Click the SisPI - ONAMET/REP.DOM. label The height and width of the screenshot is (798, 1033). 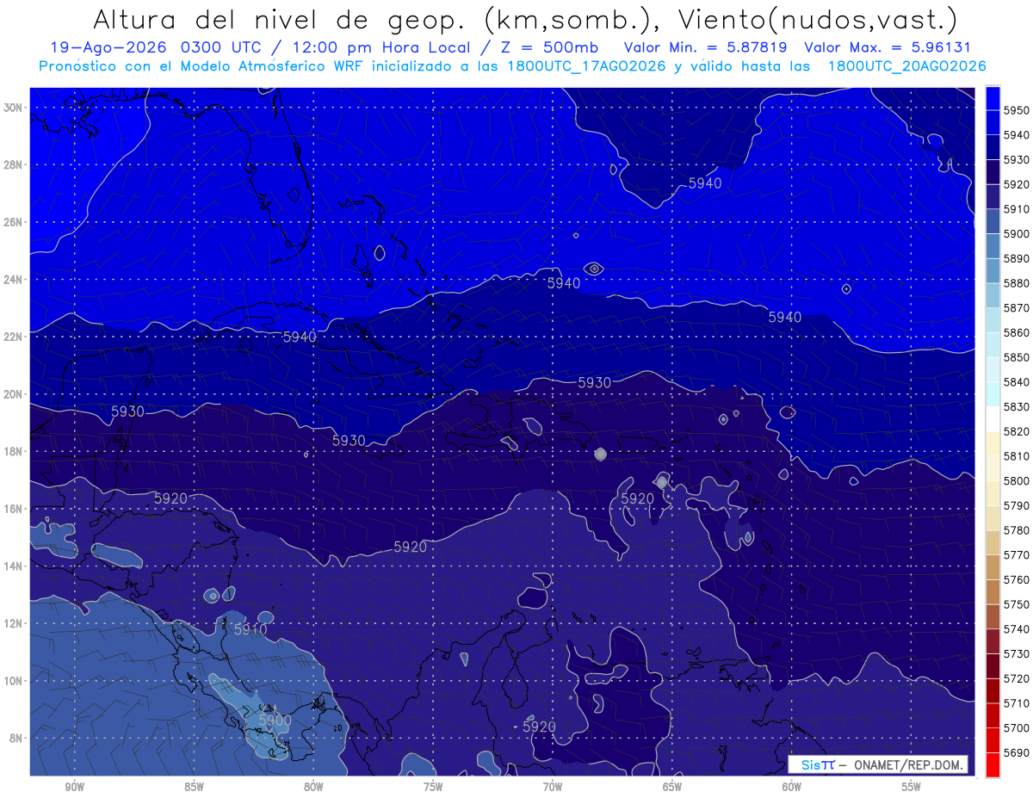pos(879,764)
